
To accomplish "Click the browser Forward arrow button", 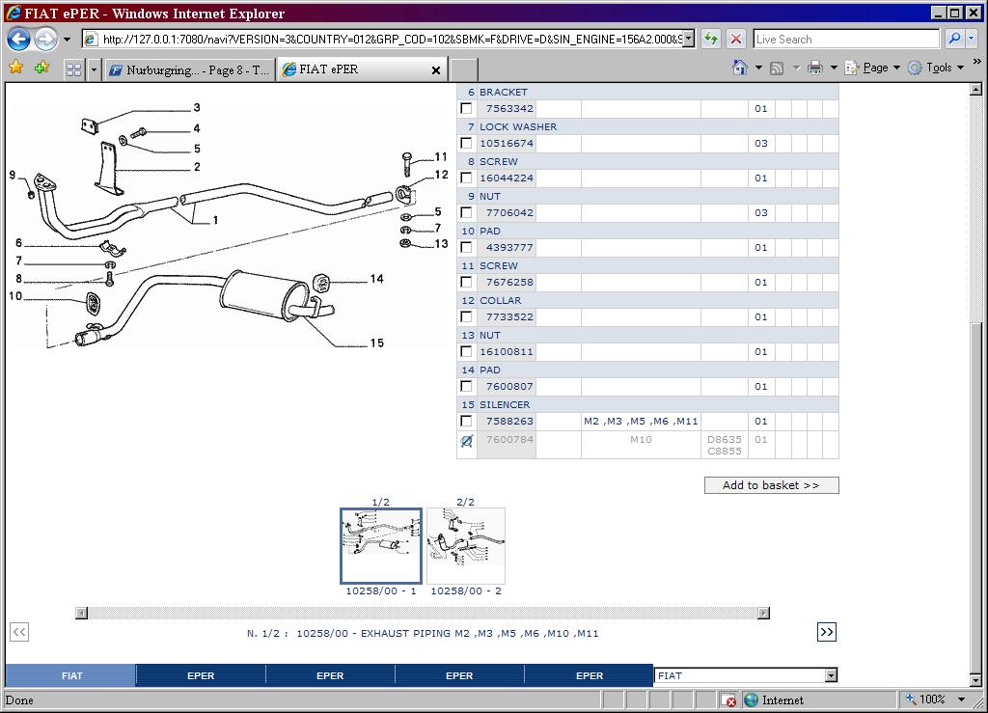I will coord(45,39).
